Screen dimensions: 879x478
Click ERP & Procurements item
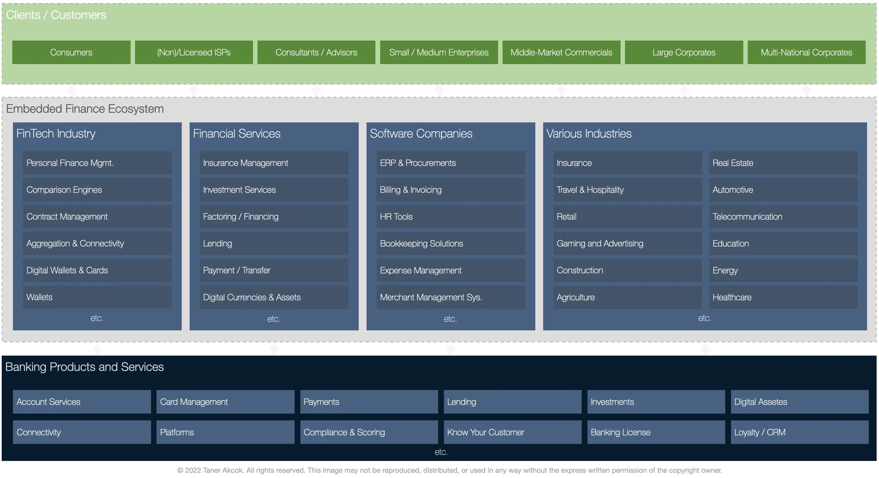tap(451, 163)
